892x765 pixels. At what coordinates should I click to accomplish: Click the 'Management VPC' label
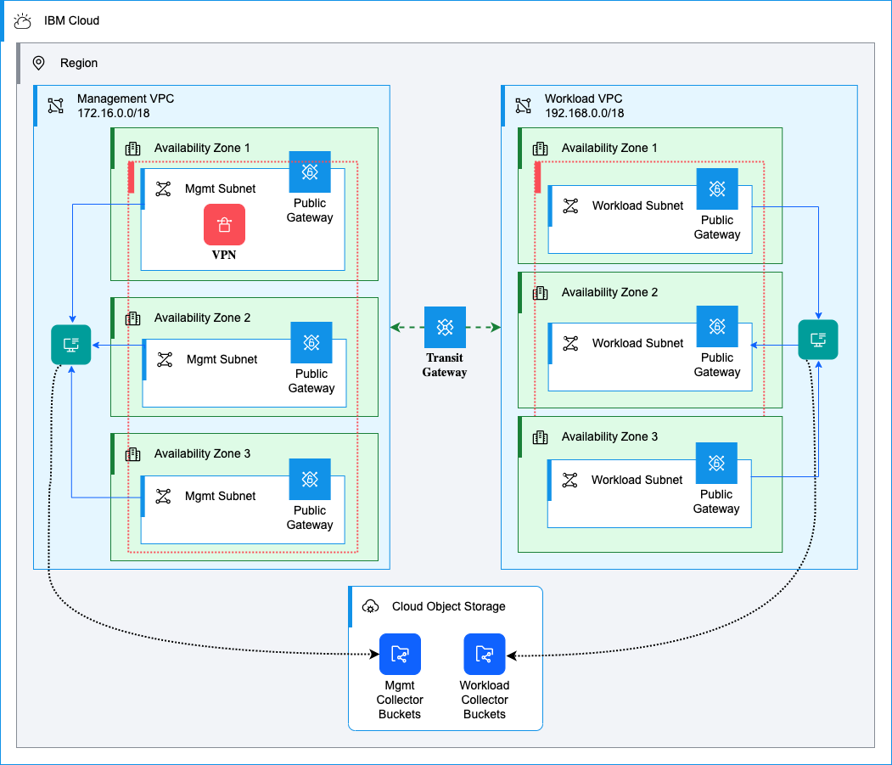126,98
